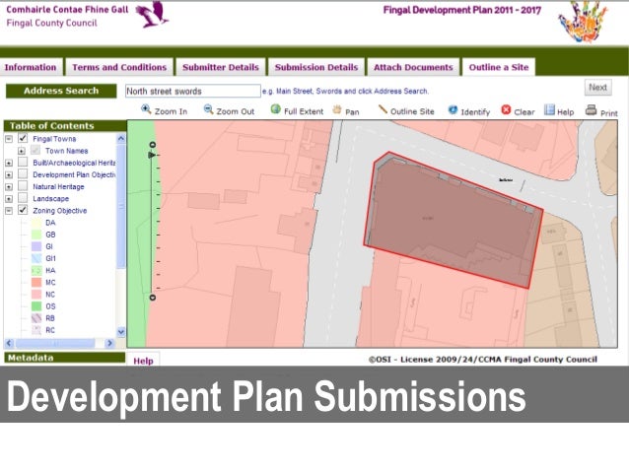Expand the Town Names sublayer
Viewport: 629px width, 472px height.
pos(22,151)
